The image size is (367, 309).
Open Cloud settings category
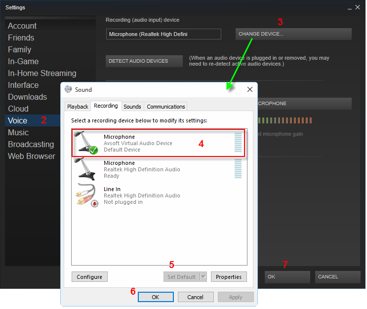(x=18, y=109)
